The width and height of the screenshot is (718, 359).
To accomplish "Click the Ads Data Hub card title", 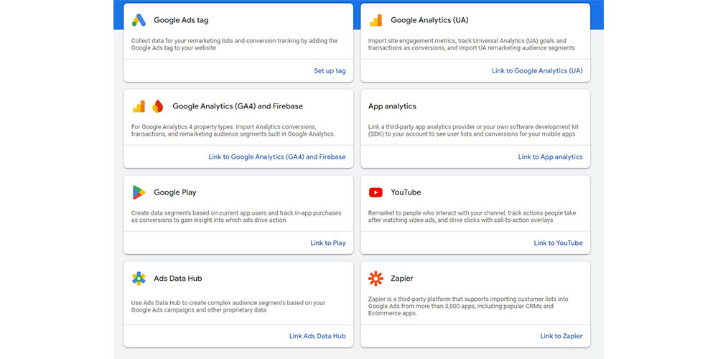I will click(177, 279).
